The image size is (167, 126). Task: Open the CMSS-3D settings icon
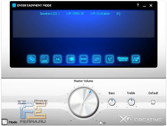tap(58, 59)
